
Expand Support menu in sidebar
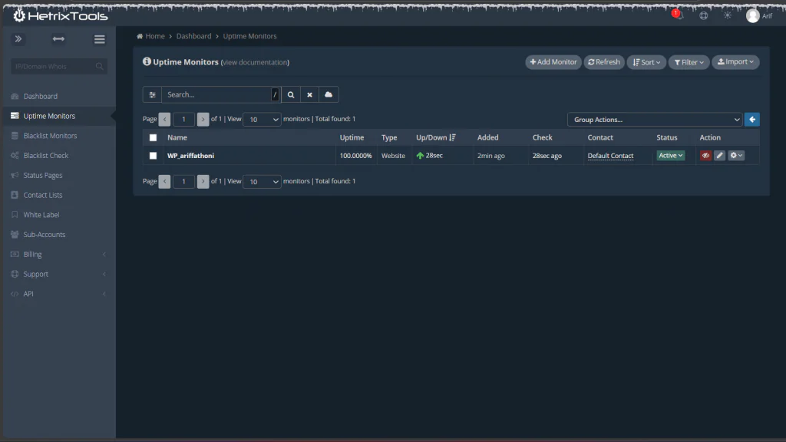(59, 274)
